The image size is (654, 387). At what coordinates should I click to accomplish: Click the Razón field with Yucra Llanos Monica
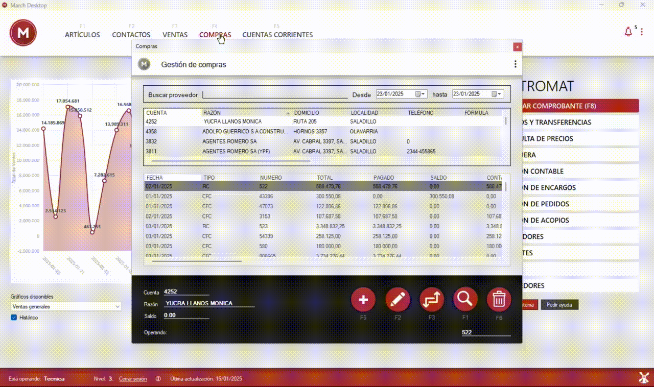click(x=209, y=303)
